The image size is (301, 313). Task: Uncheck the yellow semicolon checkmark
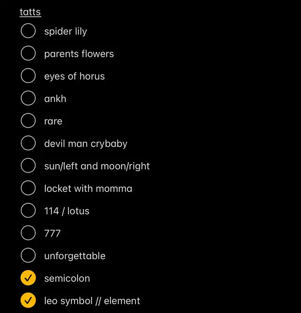28,278
